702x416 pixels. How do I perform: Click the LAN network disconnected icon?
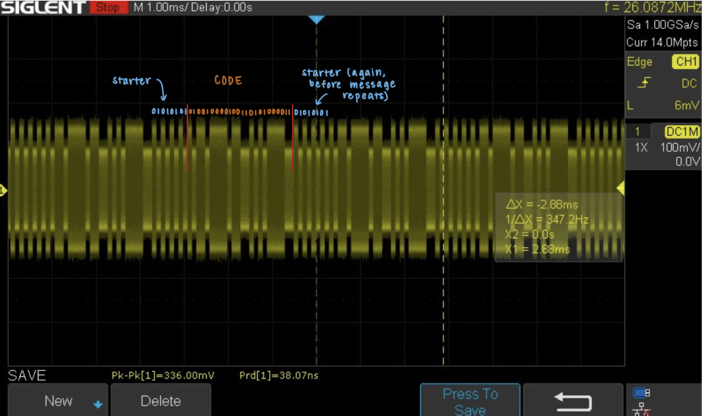tap(641, 409)
